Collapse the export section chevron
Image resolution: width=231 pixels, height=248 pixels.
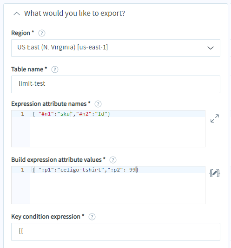tap(17, 14)
